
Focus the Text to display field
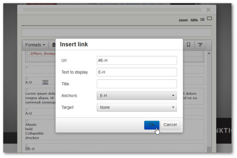(137, 72)
